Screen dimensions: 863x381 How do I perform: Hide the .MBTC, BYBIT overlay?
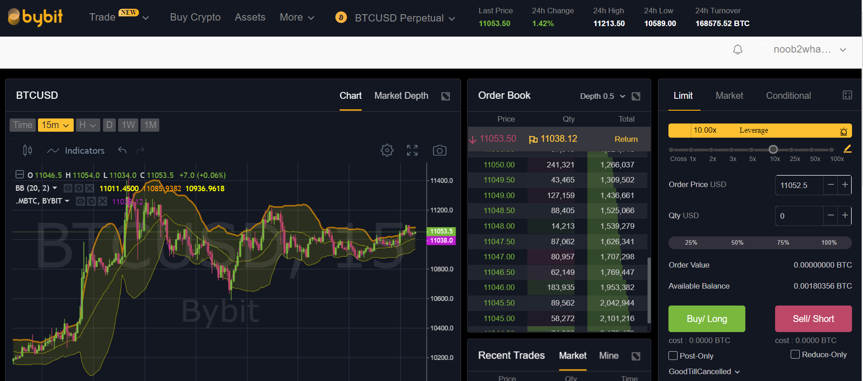coord(81,201)
